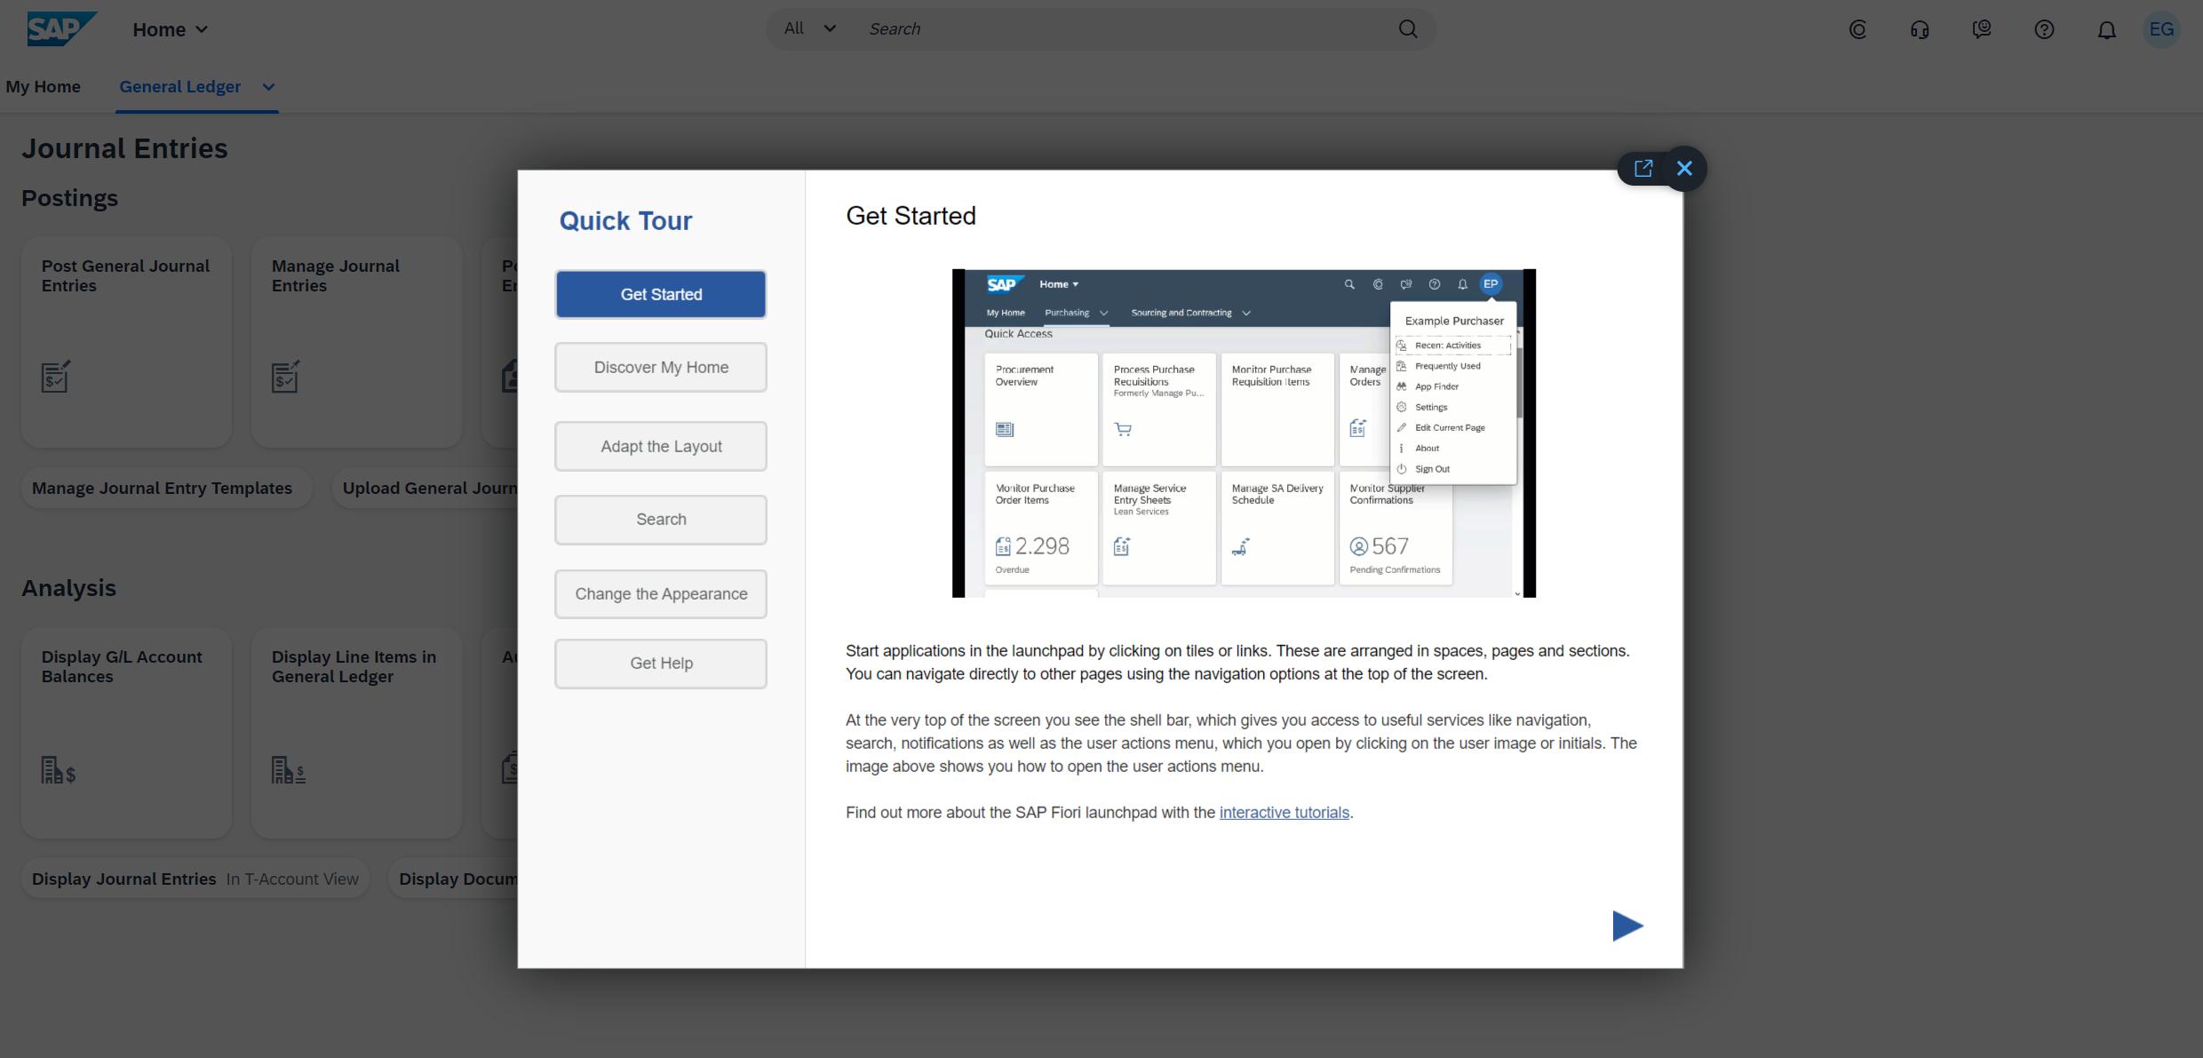Expand the Home dropdown menu
This screenshot has height=1058, width=2203.
(x=171, y=29)
